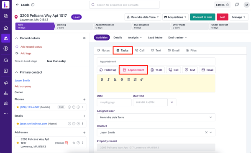The height and width of the screenshot is (153, 251).
Task: Click the back arrow next to Leads
Action: click(17, 5)
